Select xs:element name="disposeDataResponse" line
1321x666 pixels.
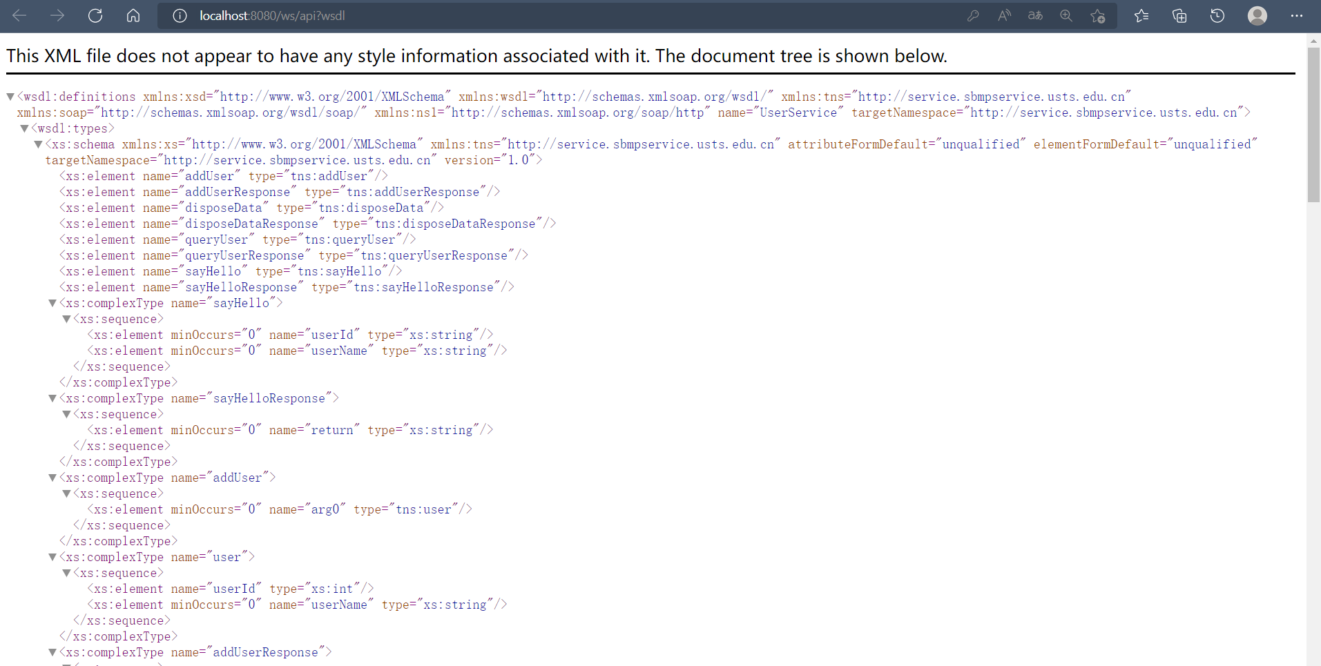click(x=308, y=224)
